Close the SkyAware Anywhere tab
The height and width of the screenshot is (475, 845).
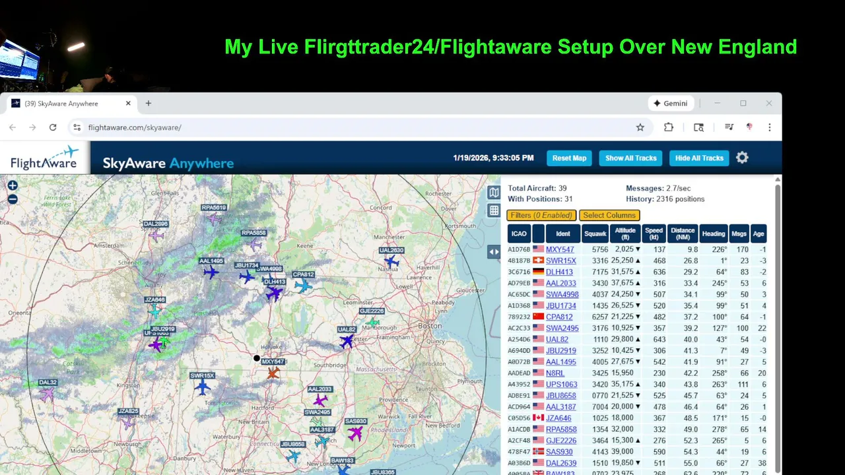pos(128,104)
